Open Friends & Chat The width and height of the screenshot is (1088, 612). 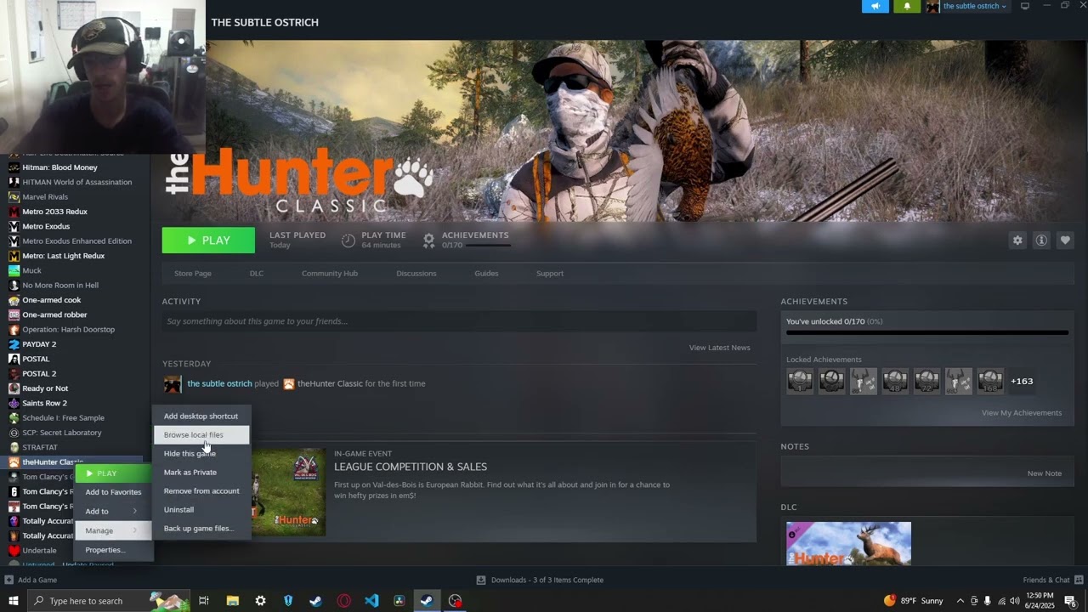(1051, 580)
